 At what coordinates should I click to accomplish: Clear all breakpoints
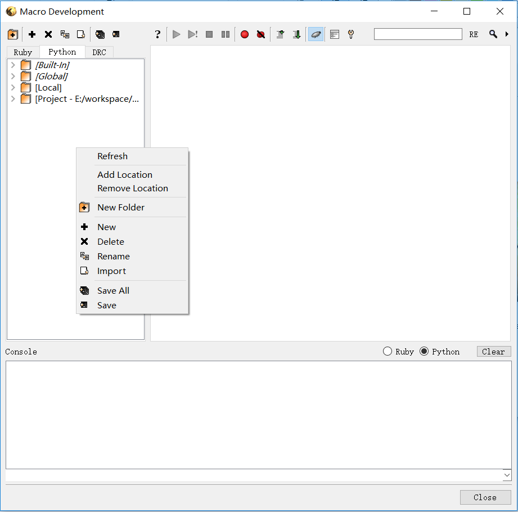coord(260,34)
